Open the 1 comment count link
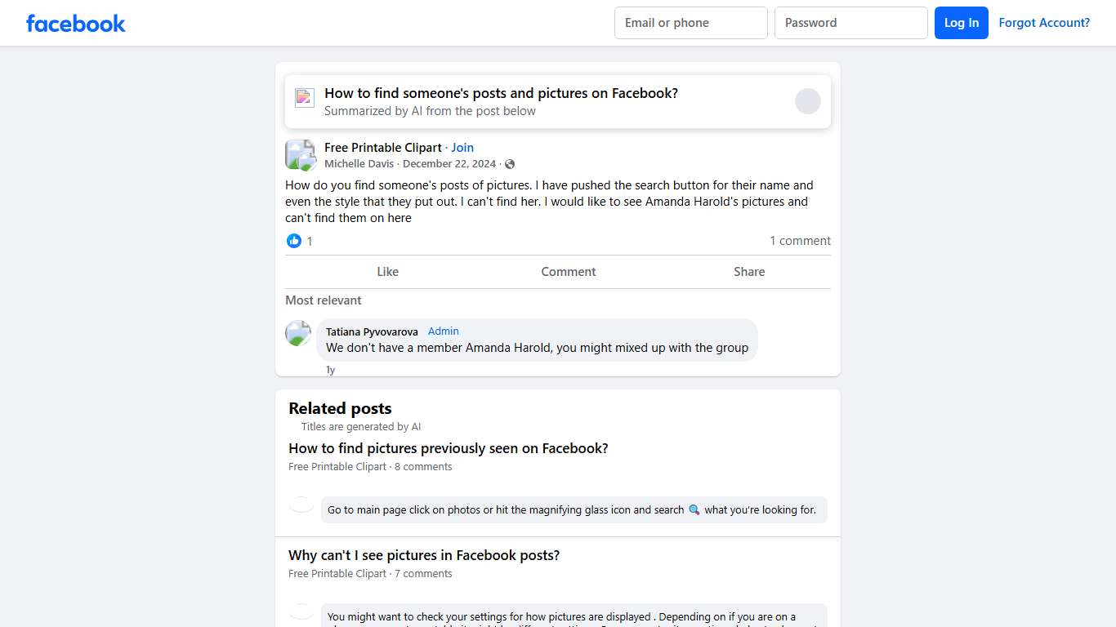This screenshot has width=1116, height=627. 800,241
